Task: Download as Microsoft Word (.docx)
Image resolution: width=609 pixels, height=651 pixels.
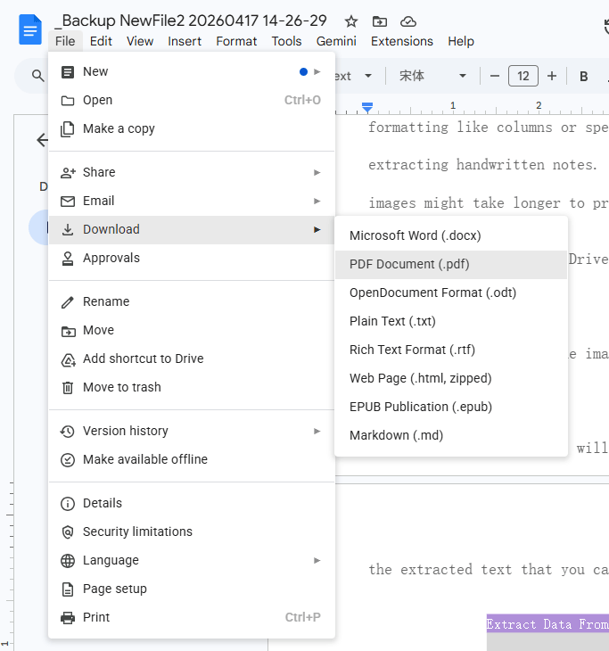Action: click(451, 235)
